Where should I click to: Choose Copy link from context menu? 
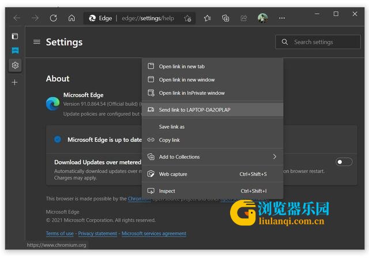(213, 140)
